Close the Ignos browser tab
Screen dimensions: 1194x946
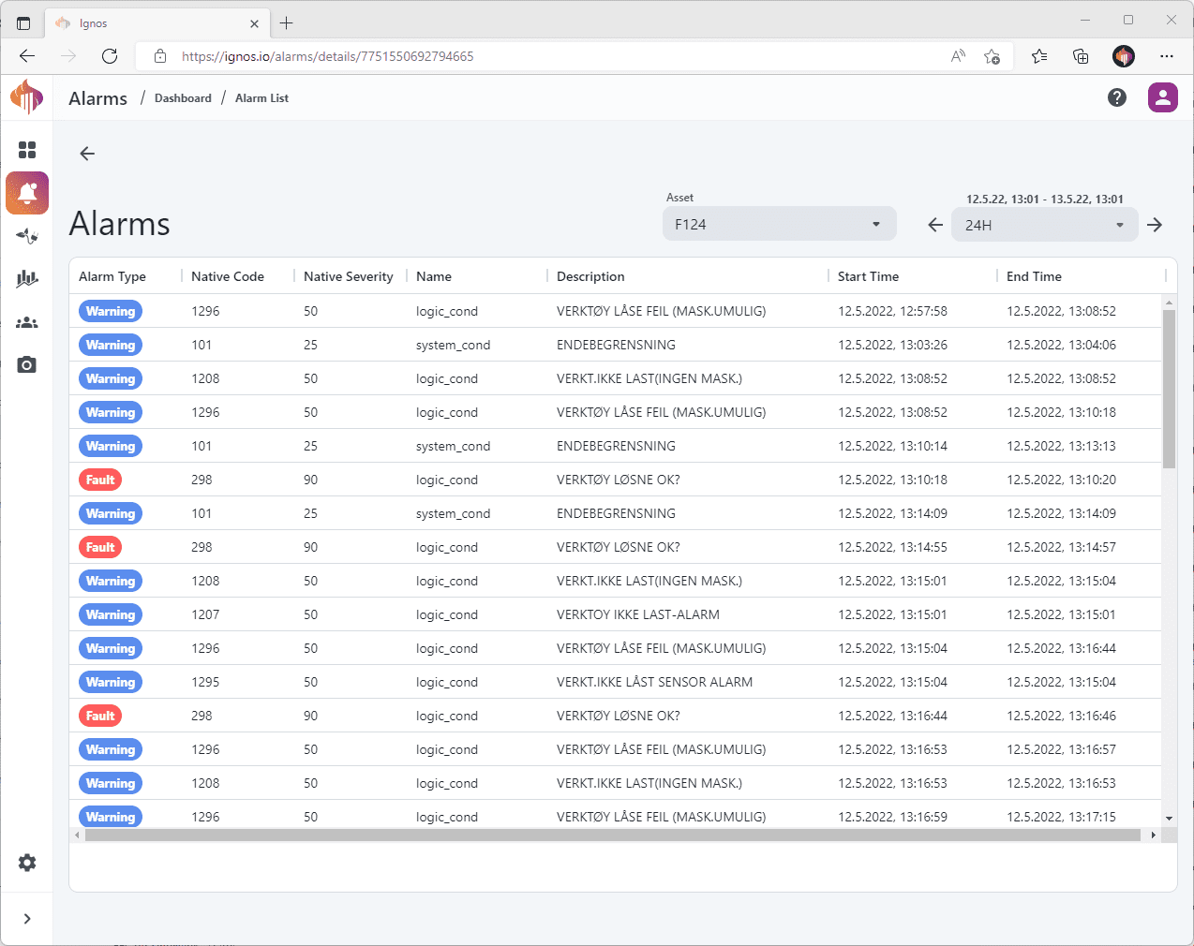click(255, 23)
